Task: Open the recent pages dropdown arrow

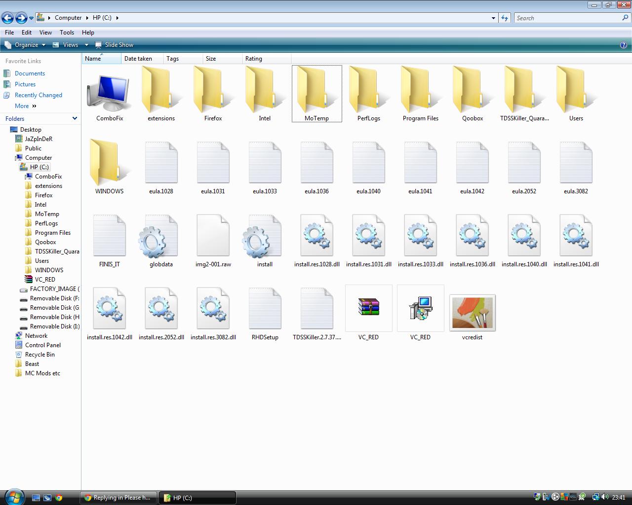Action: click(x=31, y=18)
